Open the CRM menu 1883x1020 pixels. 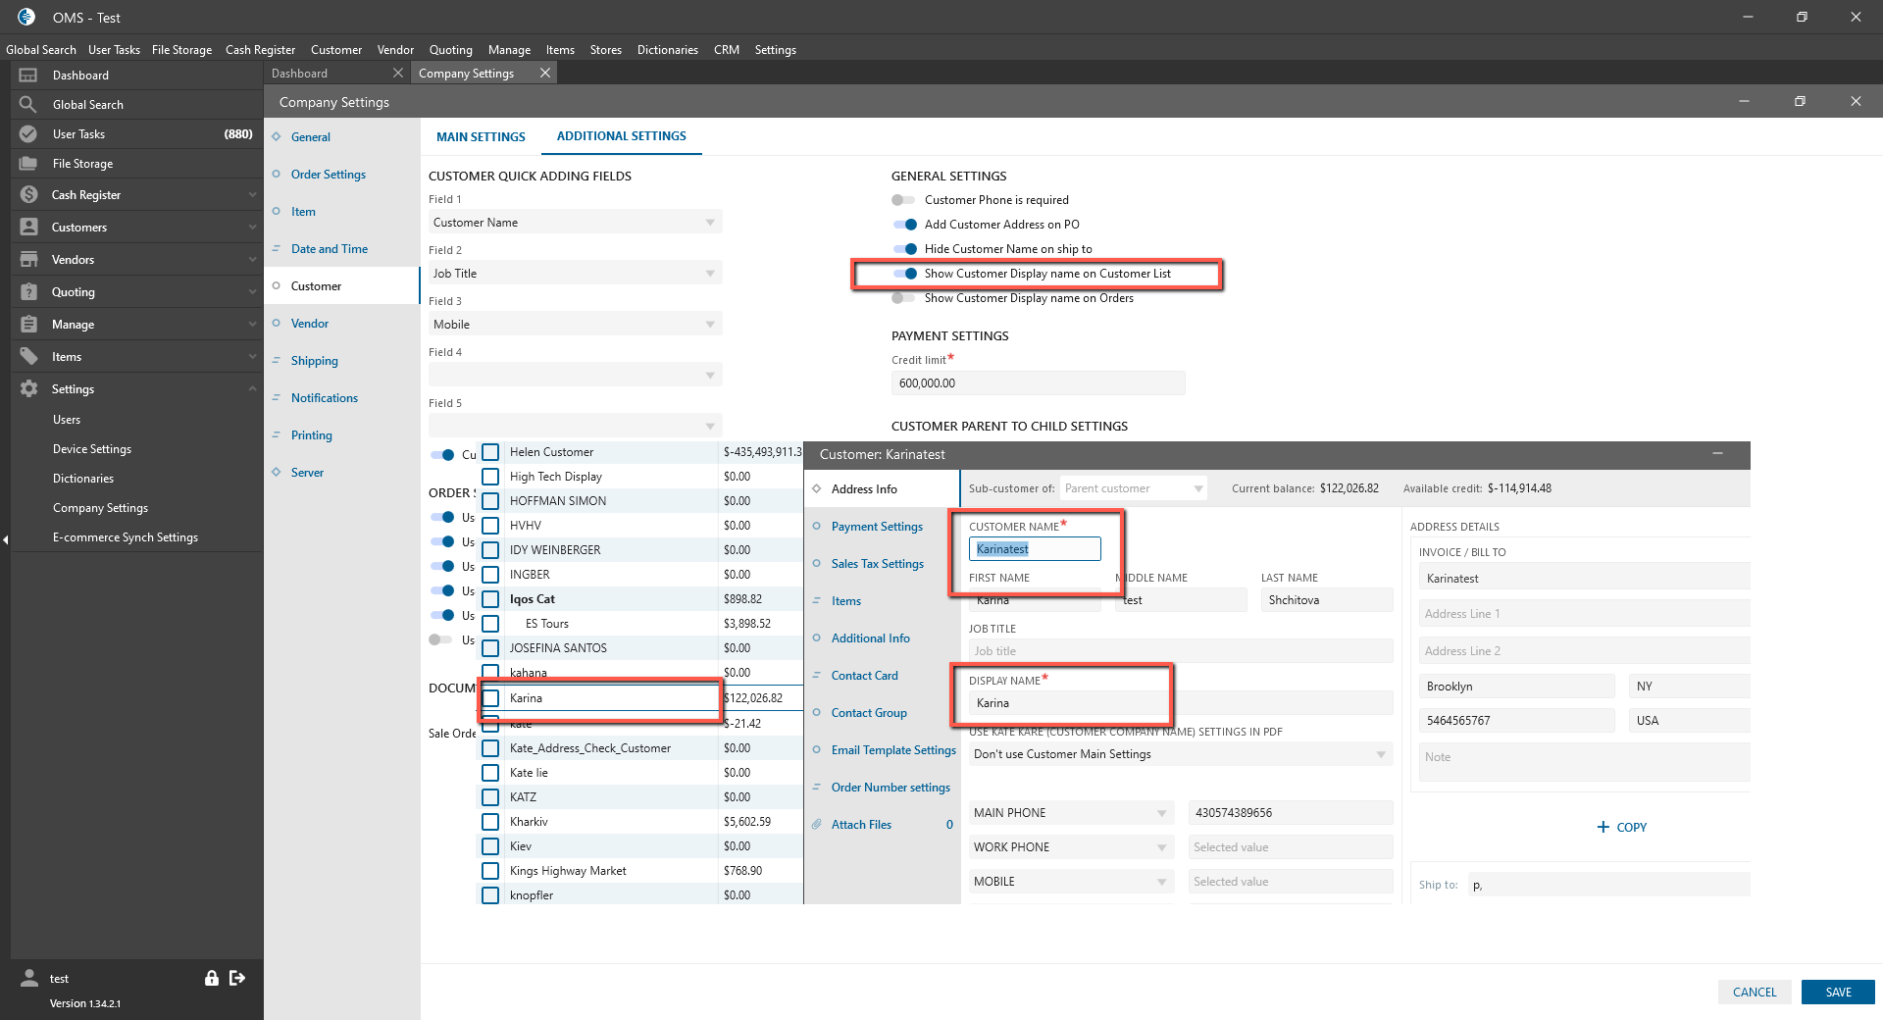pos(726,50)
